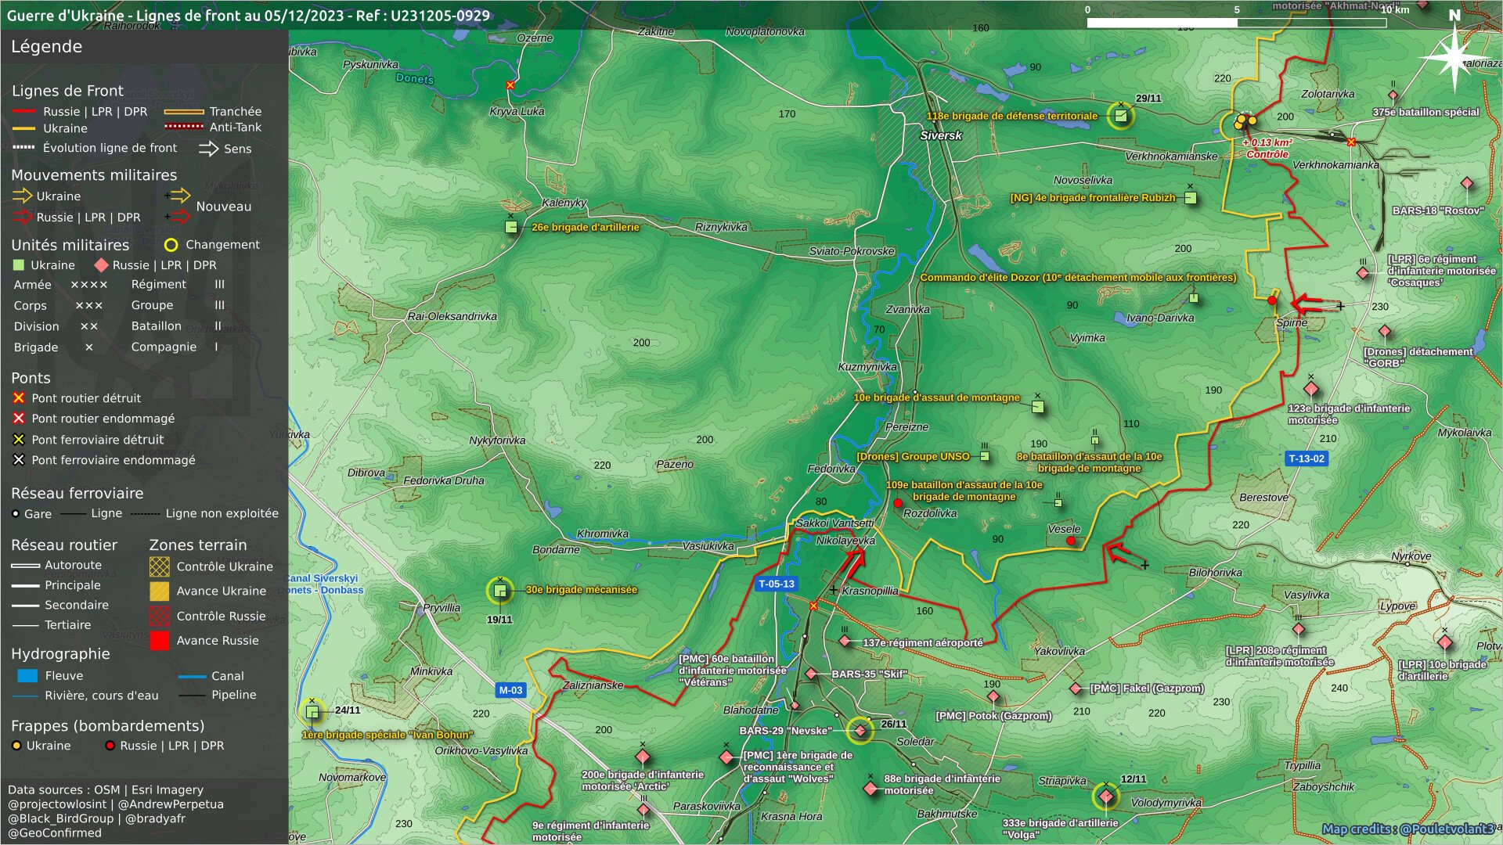Click the red advance arrow near Spirne

point(1307,304)
